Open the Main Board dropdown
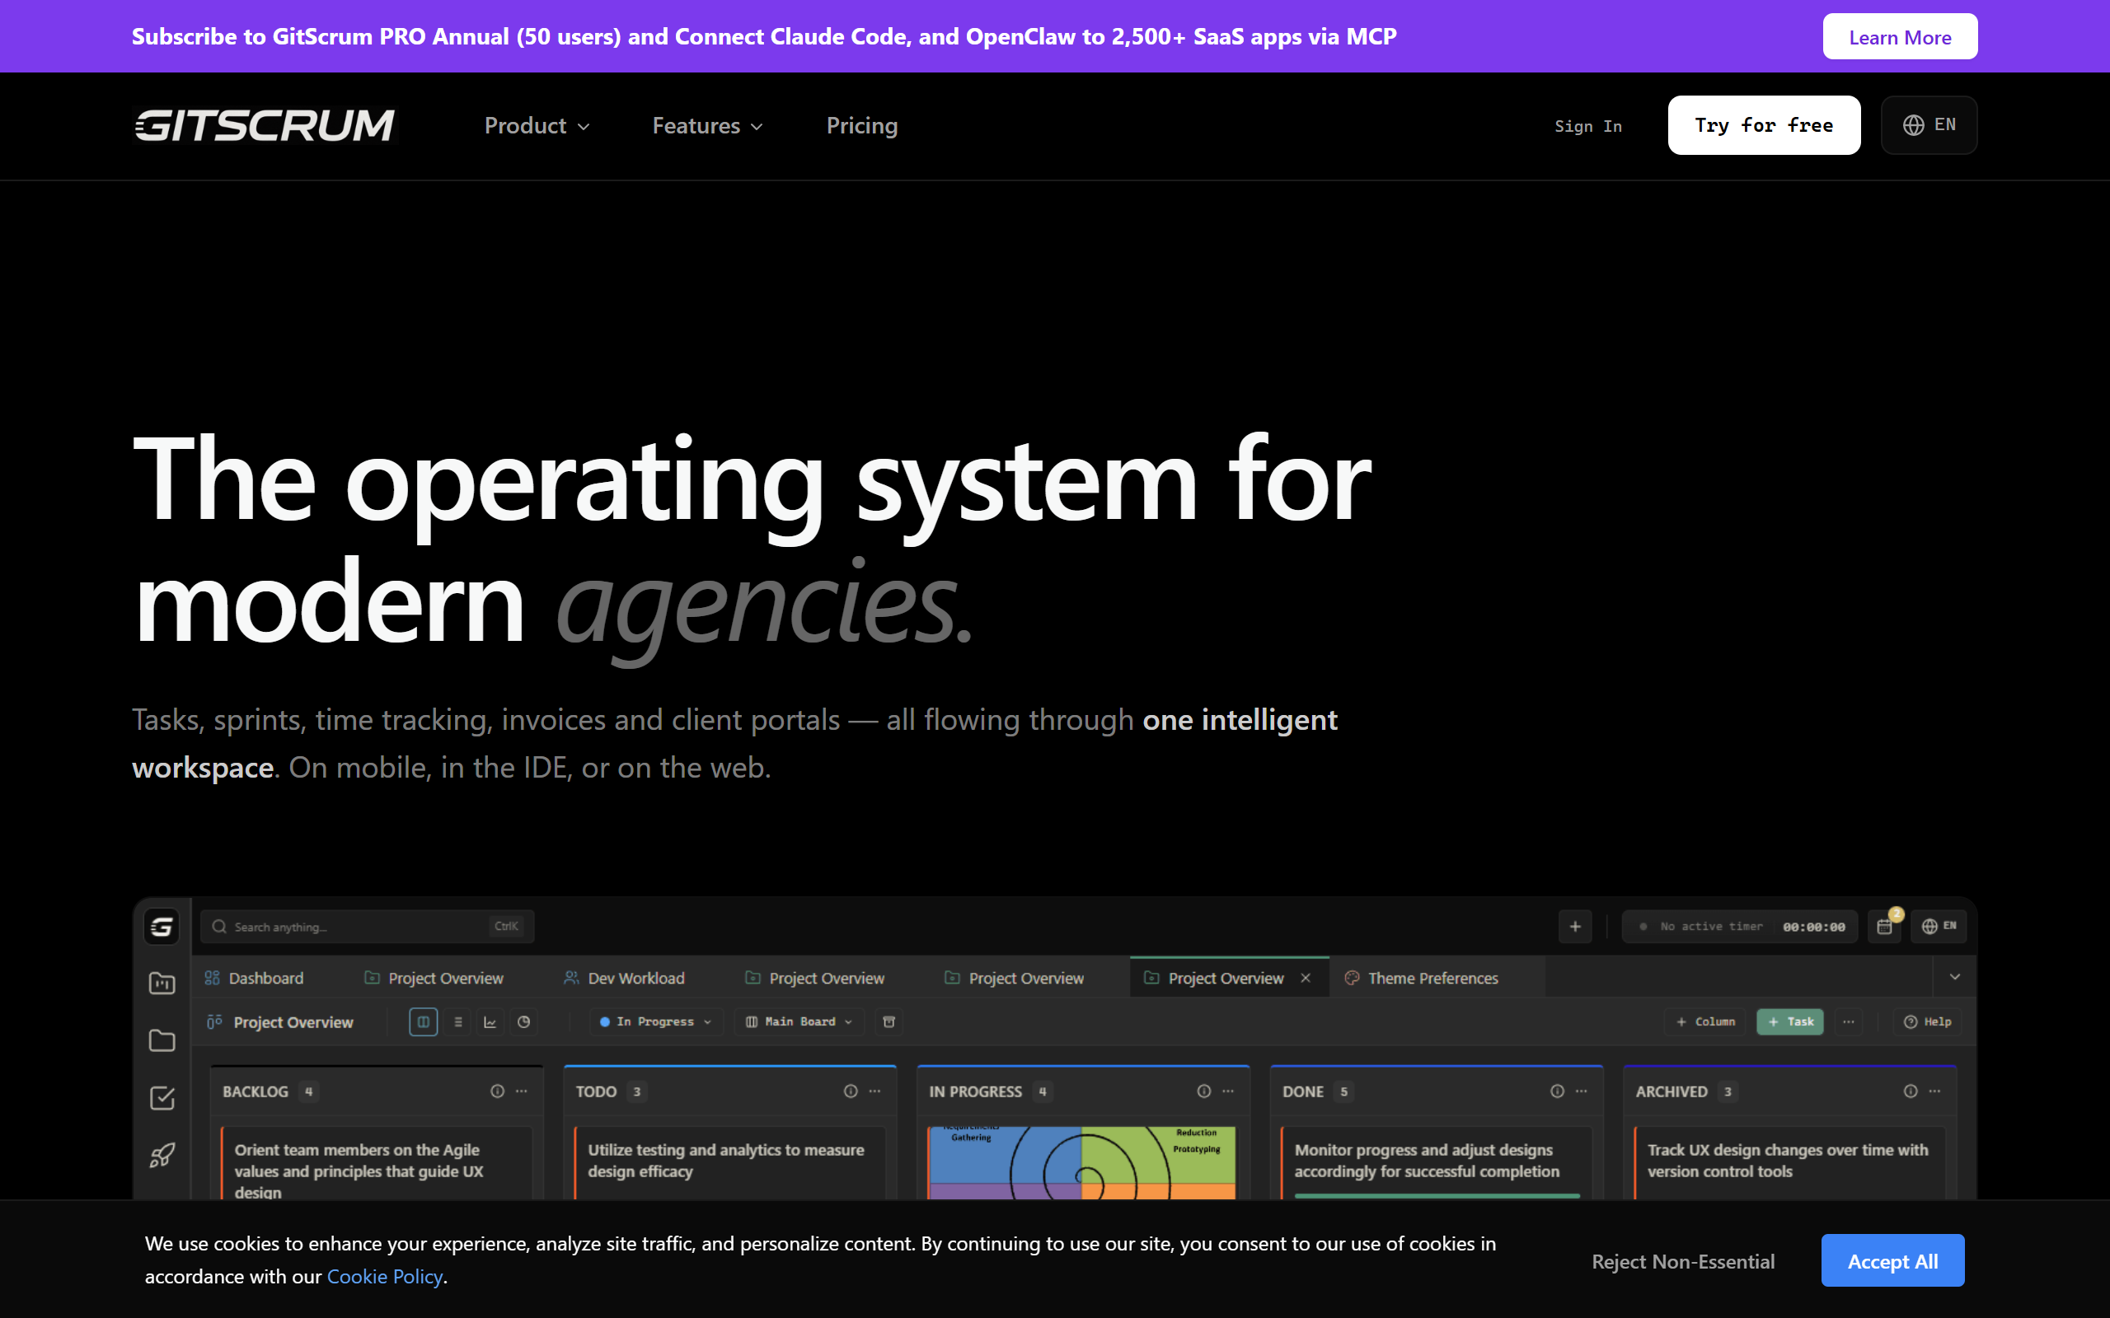The height and width of the screenshot is (1318, 2110). pos(799,1021)
